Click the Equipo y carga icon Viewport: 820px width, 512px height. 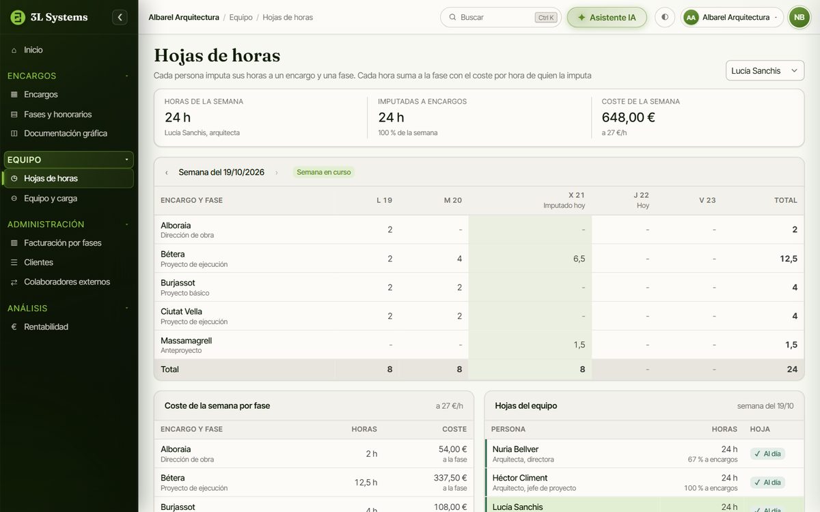point(14,199)
